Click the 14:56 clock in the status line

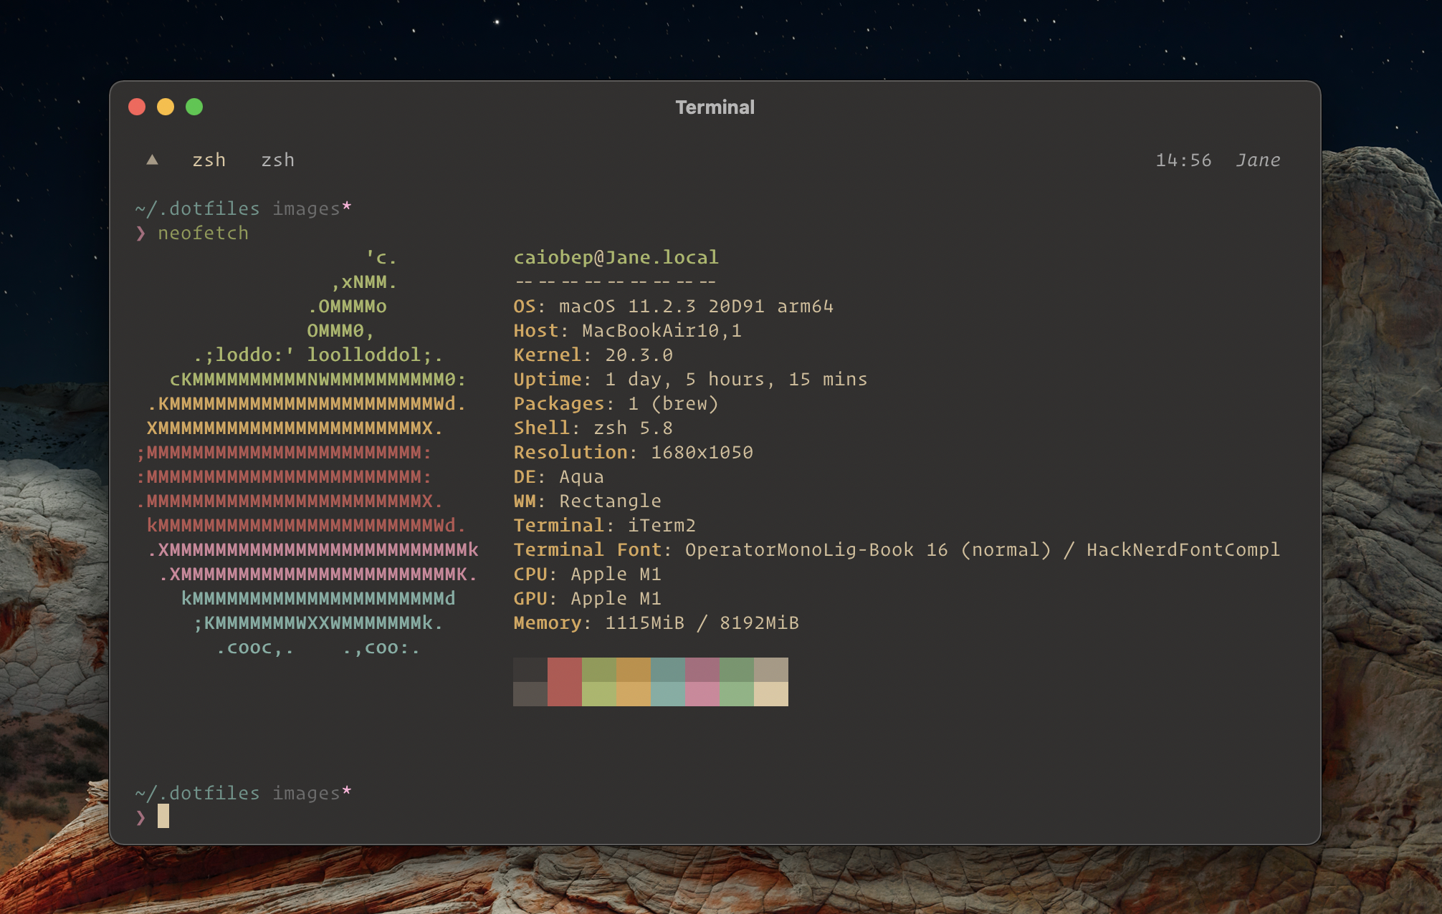coord(1183,160)
